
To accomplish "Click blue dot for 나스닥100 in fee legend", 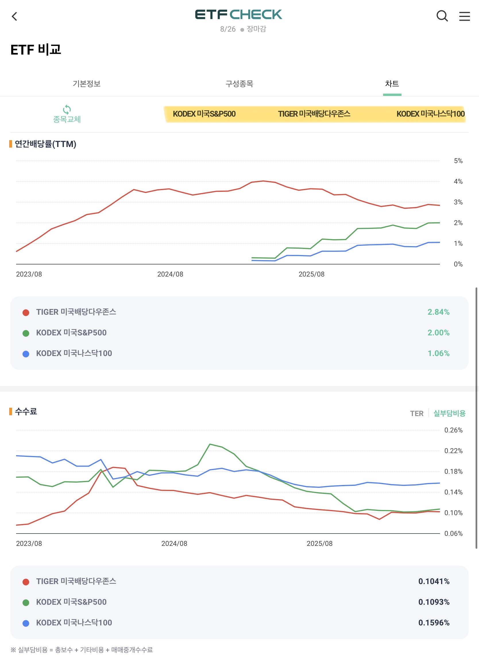I will pyautogui.click(x=26, y=623).
